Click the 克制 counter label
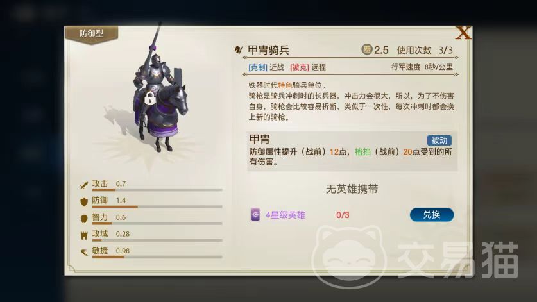This screenshot has height=302, width=537. 257,67
